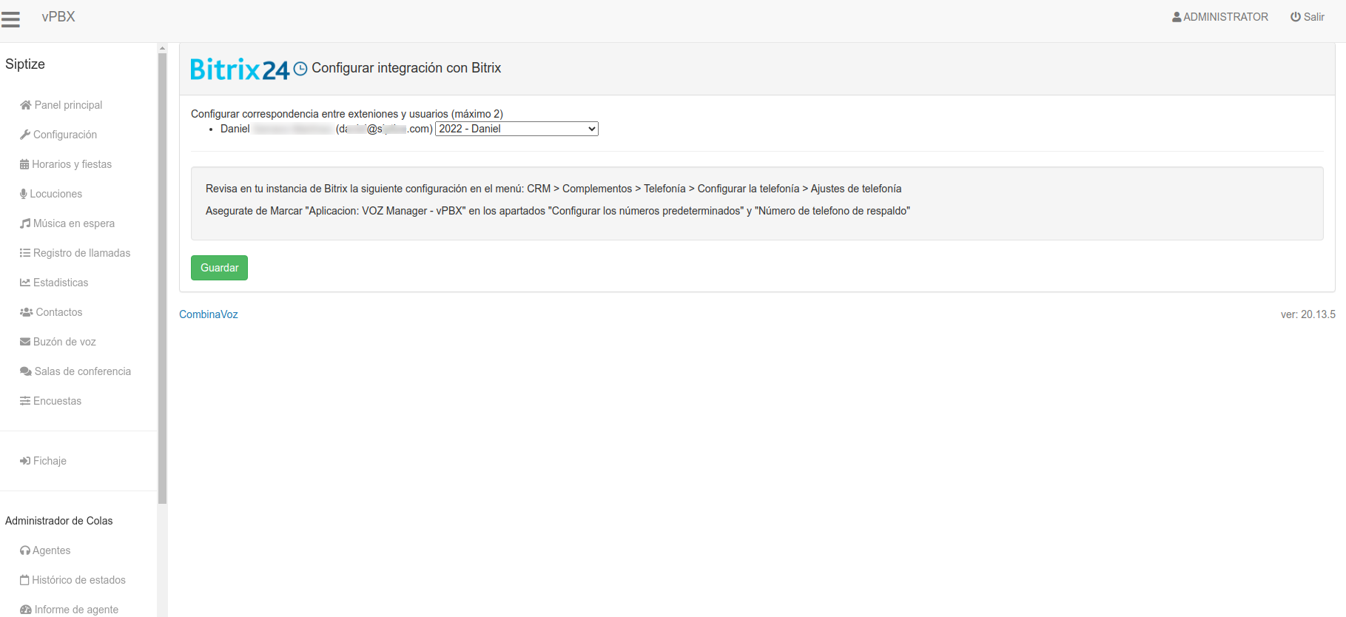
Task: Click the list icon beside Registro de llamadas
Action: (x=25, y=253)
